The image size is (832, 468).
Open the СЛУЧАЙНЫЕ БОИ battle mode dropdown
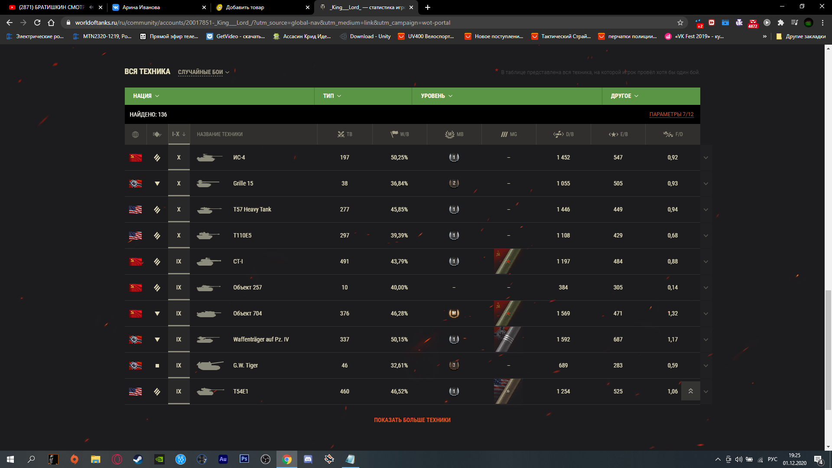[x=203, y=72]
